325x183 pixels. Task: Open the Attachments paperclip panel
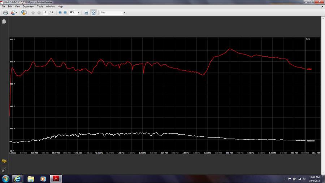pyautogui.click(x=4, y=169)
